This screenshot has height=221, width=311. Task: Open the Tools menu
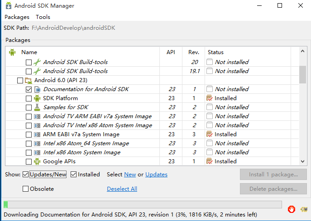(x=43, y=17)
